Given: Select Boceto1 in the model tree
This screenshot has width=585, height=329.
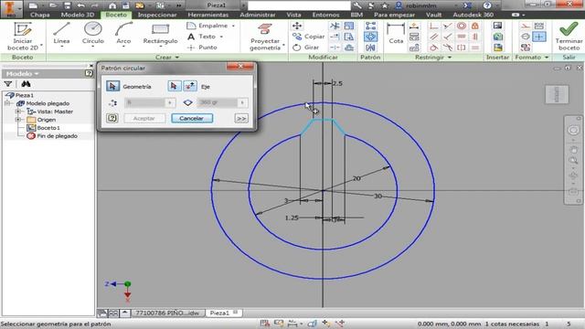Looking at the screenshot, I should 48,128.
